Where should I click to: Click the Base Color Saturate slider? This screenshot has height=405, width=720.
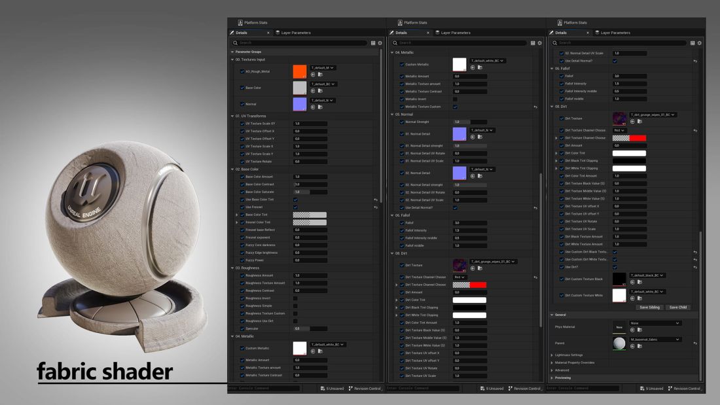coord(310,192)
